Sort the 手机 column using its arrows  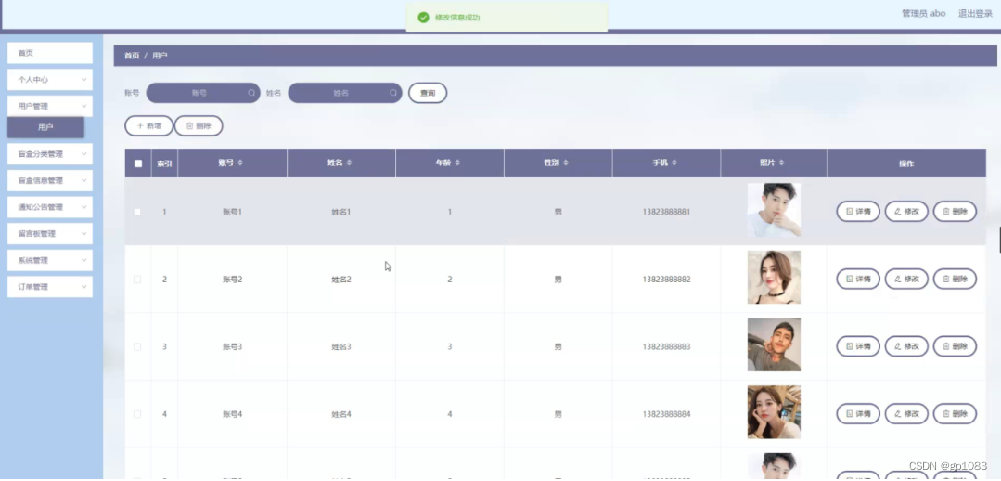click(674, 162)
